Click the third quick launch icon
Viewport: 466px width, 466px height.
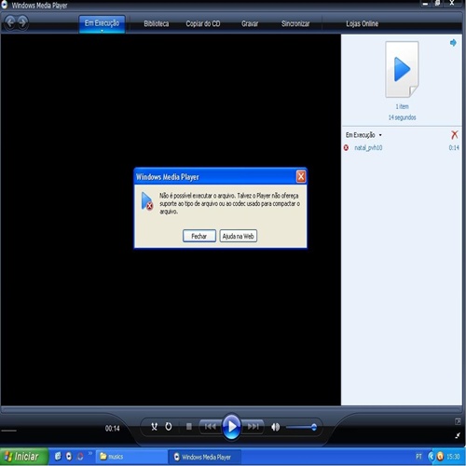[x=80, y=456]
